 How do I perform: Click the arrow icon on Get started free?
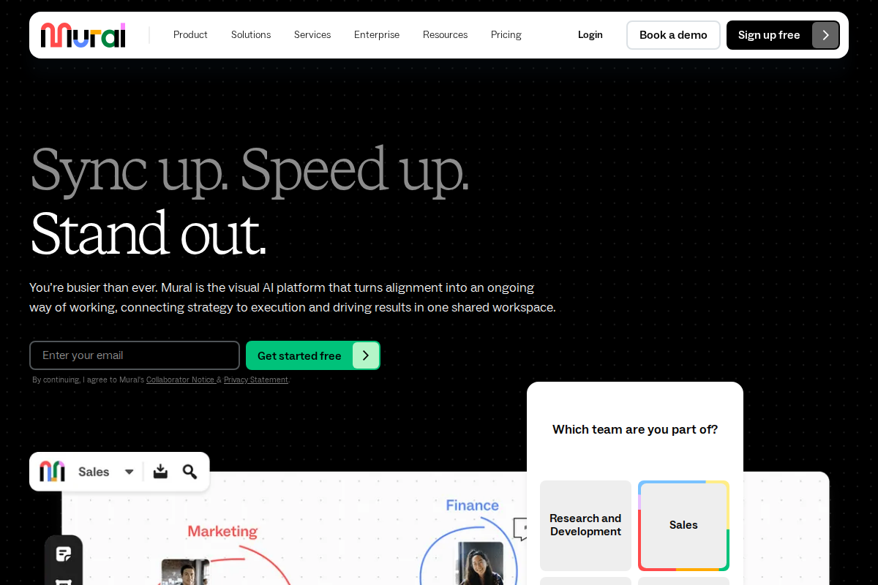click(366, 355)
